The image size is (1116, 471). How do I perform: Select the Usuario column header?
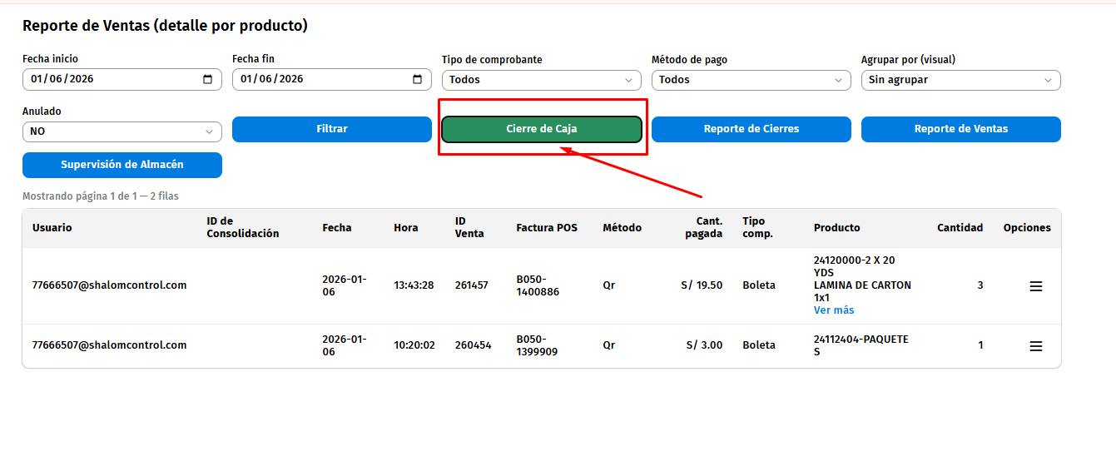point(52,228)
